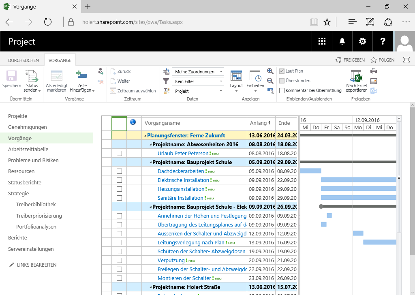Click the Speichern save icon

click(x=11, y=76)
